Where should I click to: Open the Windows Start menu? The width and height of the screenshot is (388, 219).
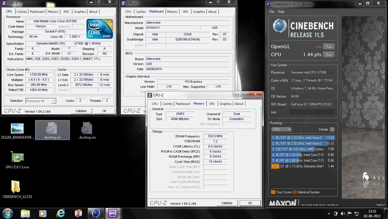(x=8, y=213)
